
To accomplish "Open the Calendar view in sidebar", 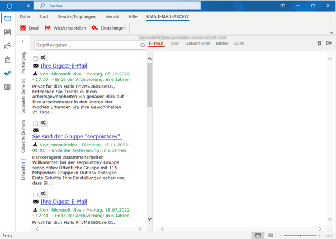I will tap(7, 33).
